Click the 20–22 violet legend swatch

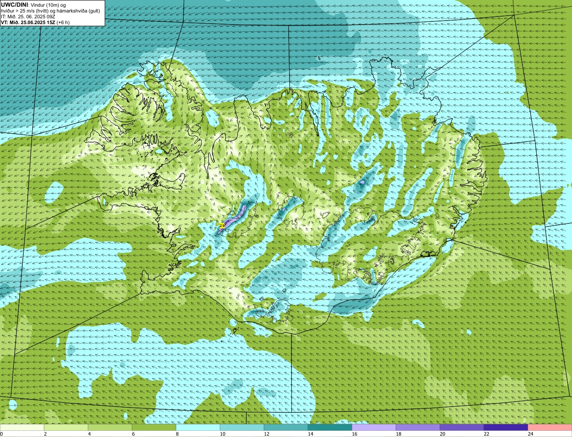462,428
